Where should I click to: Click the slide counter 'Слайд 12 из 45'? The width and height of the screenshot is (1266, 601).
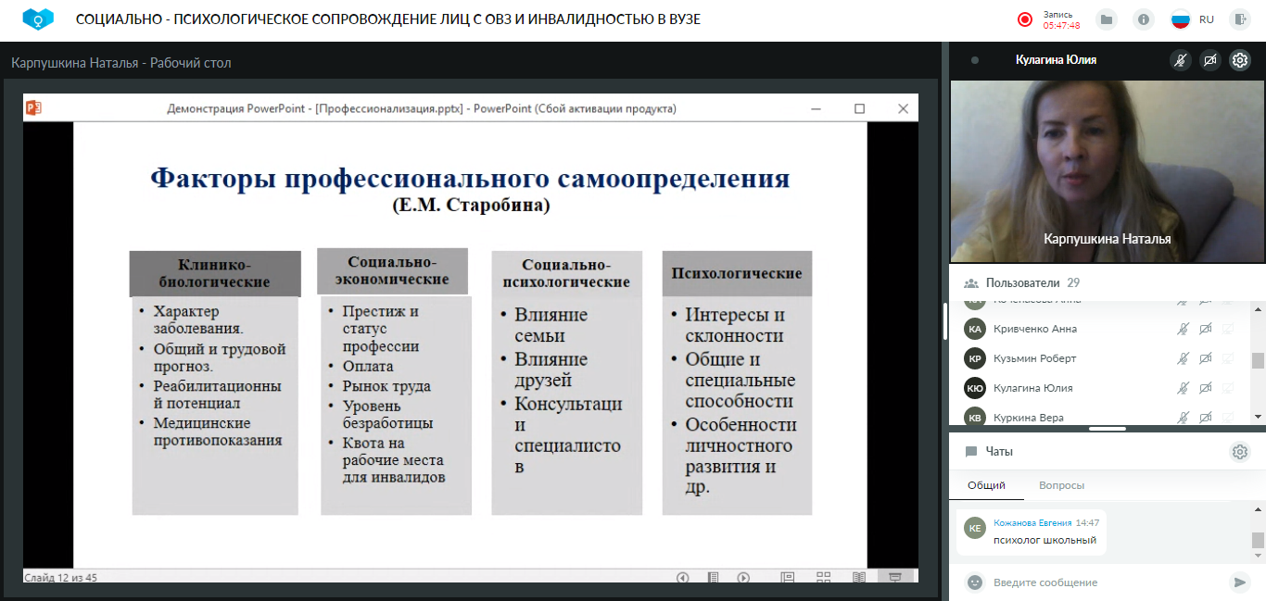[x=60, y=577]
